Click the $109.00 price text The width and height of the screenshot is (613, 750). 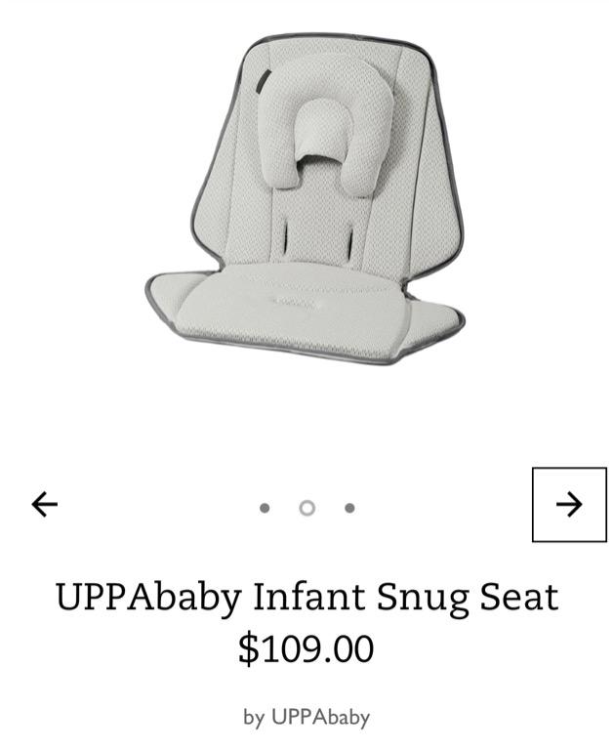coord(306,648)
